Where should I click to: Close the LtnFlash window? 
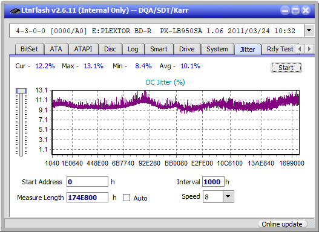click(x=306, y=10)
